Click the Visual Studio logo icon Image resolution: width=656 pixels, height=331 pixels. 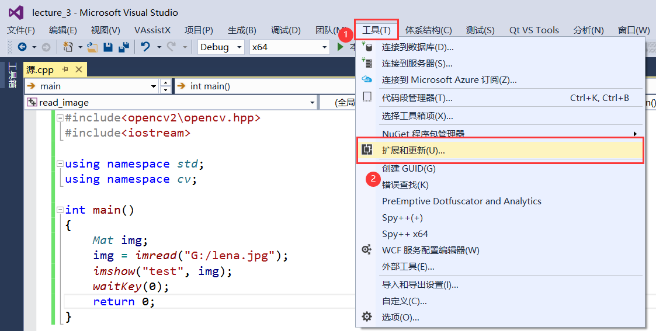click(x=16, y=12)
